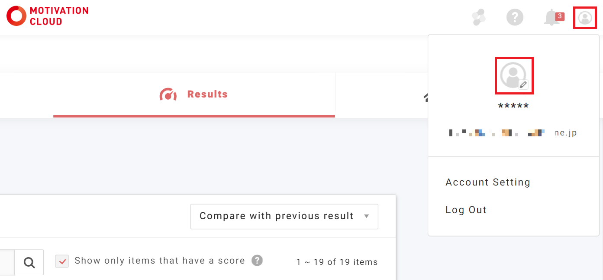Open the molecule-shaped icon in the header
The height and width of the screenshot is (280, 603).
(x=478, y=17)
